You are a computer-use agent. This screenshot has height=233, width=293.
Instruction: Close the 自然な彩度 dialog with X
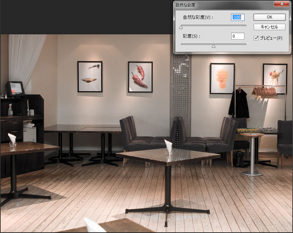pyautogui.click(x=282, y=4)
